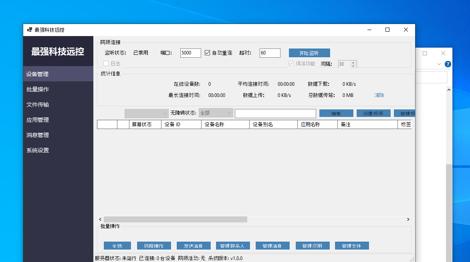The width and height of the screenshot is (470, 262).
Task: Click 清除 to clear statistics
Action: click(378, 95)
